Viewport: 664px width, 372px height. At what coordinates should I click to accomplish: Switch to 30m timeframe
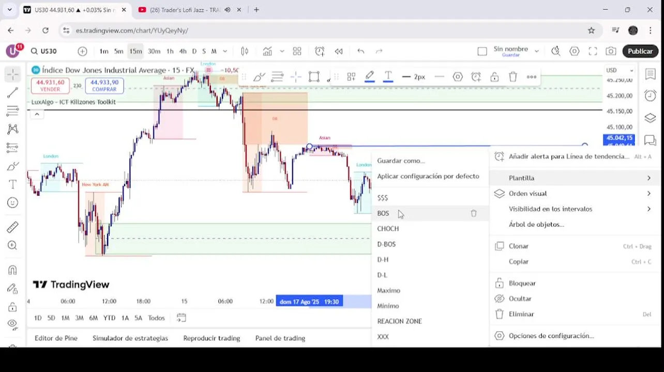pos(154,51)
